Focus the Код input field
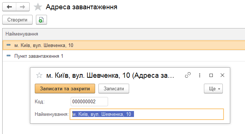The width and height of the screenshot is (245, 134). (x=89, y=102)
